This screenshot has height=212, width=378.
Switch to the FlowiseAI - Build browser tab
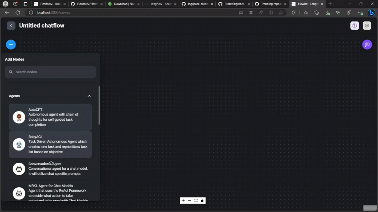point(49,4)
